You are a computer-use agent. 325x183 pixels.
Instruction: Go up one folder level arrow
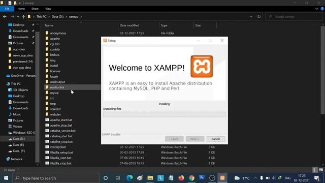tap(23, 17)
